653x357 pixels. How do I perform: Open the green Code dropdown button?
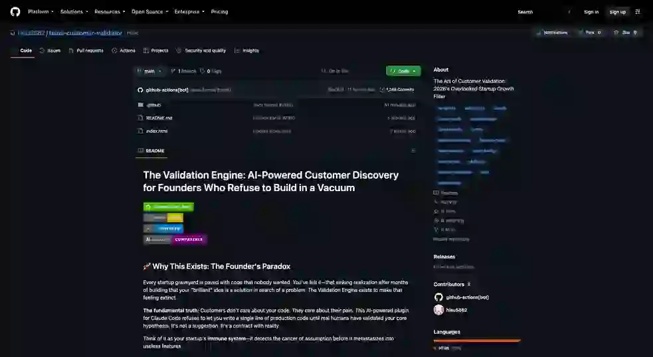tap(403, 71)
